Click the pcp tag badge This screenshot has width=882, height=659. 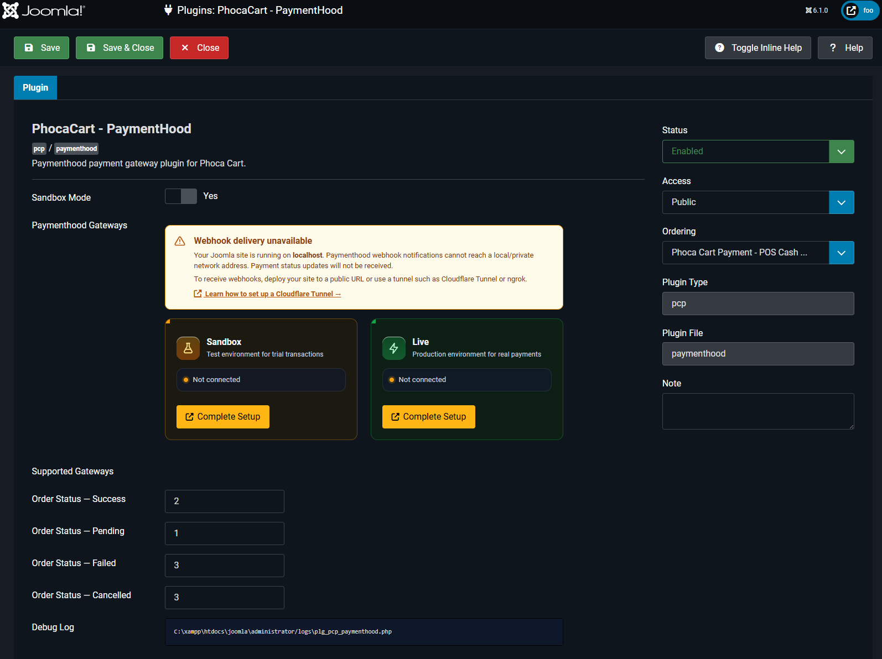(x=39, y=149)
